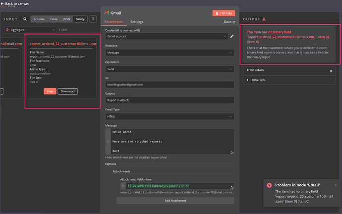The height and width of the screenshot is (214, 342).
Task: Switch input view to JSON
Action: click(66, 19)
